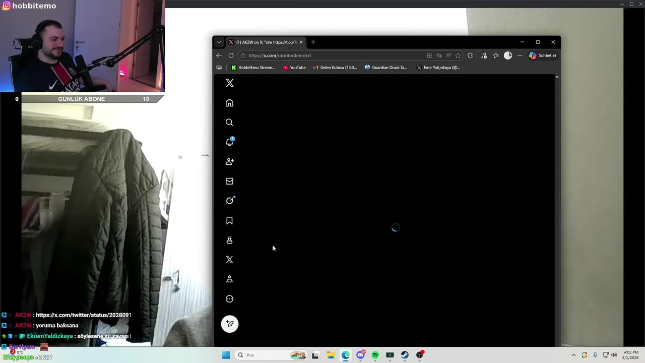This screenshot has height=363, width=645.
Task: Open the Messages envelope icon
Action: click(229, 181)
